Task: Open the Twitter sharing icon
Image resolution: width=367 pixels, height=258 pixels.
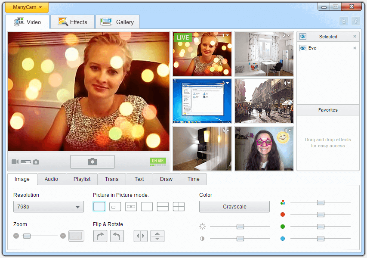Action: pos(344,21)
